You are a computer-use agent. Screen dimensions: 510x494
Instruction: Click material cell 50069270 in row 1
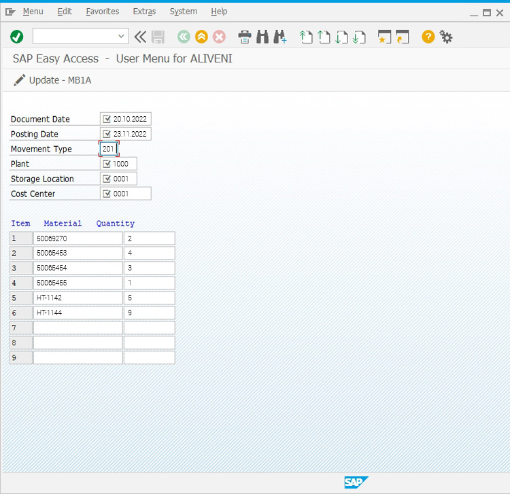click(78, 239)
